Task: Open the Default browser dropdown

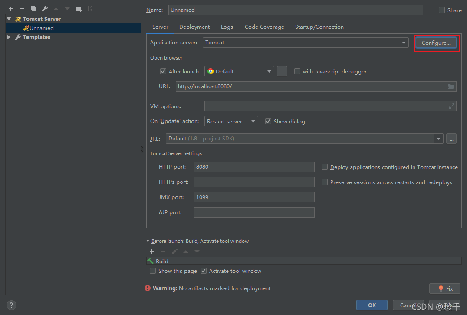Action: point(239,71)
